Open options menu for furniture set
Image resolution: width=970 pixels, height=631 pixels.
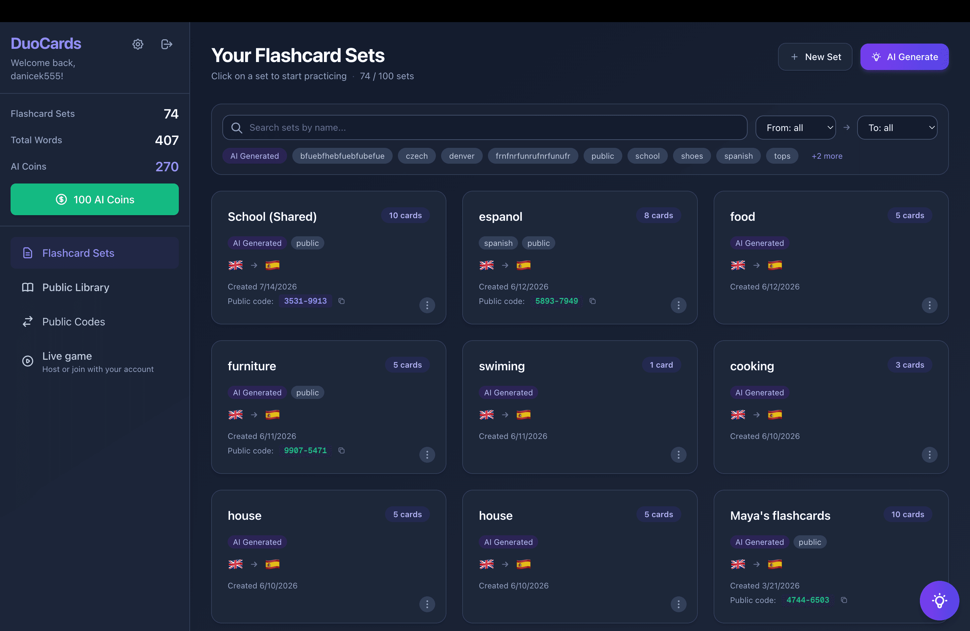(x=427, y=455)
